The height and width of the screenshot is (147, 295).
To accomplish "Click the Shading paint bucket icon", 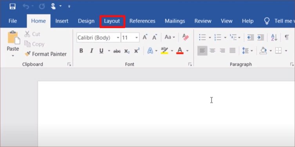I will point(263,51).
